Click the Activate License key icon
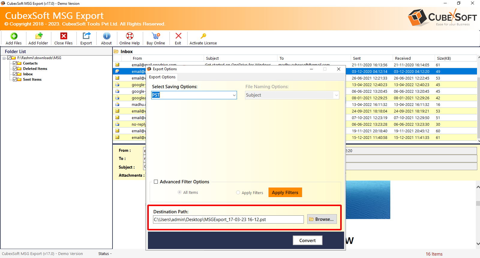 coord(203,36)
